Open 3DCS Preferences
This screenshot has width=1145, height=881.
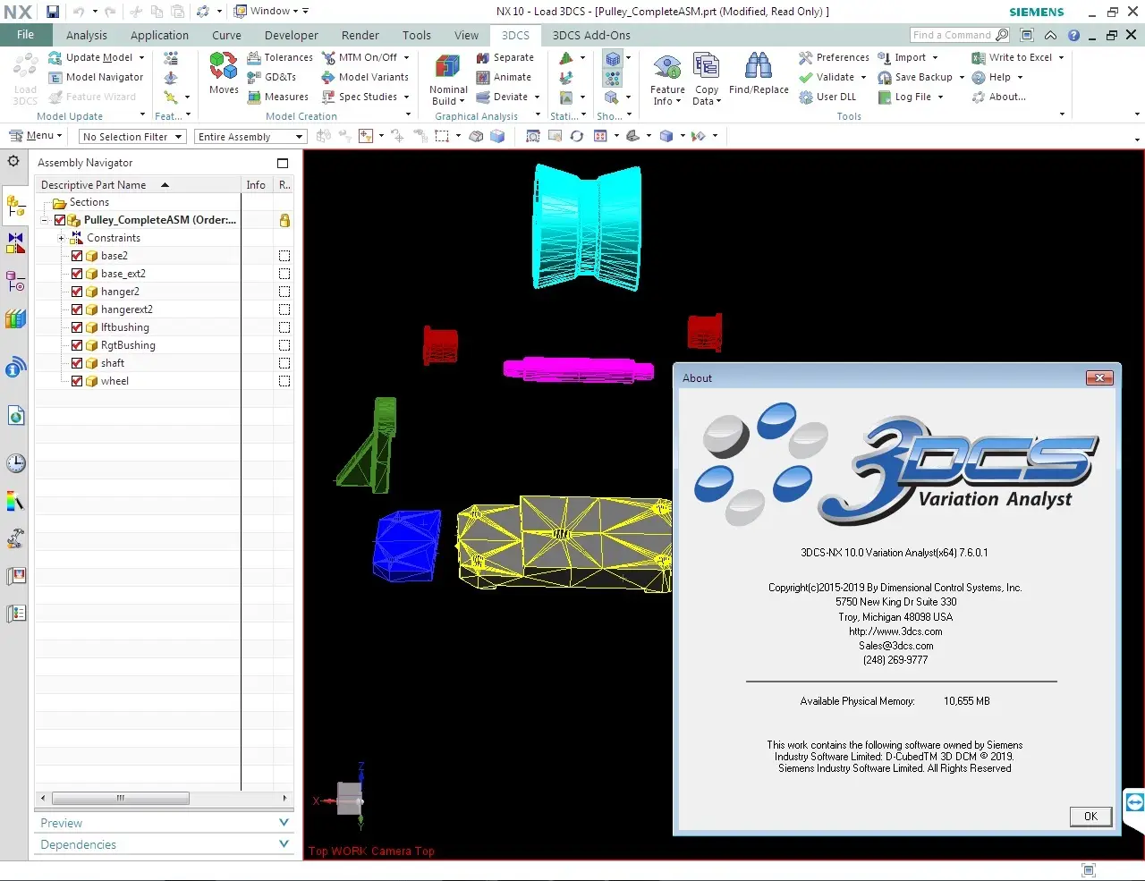click(834, 57)
